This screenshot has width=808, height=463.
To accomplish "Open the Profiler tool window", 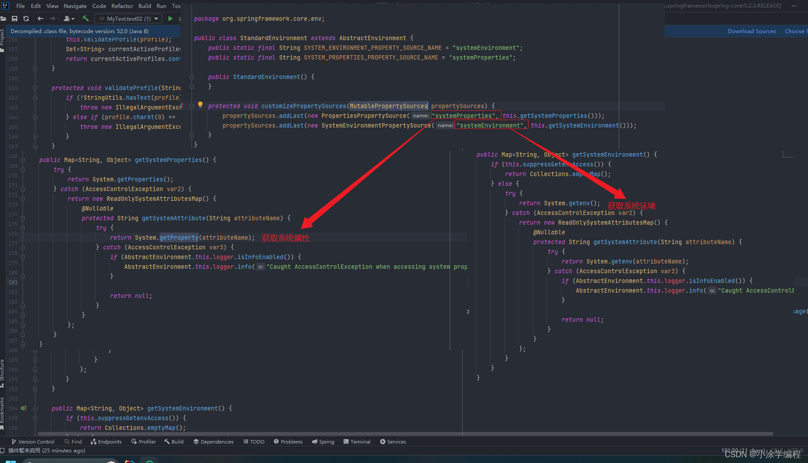I will coord(143,442).
